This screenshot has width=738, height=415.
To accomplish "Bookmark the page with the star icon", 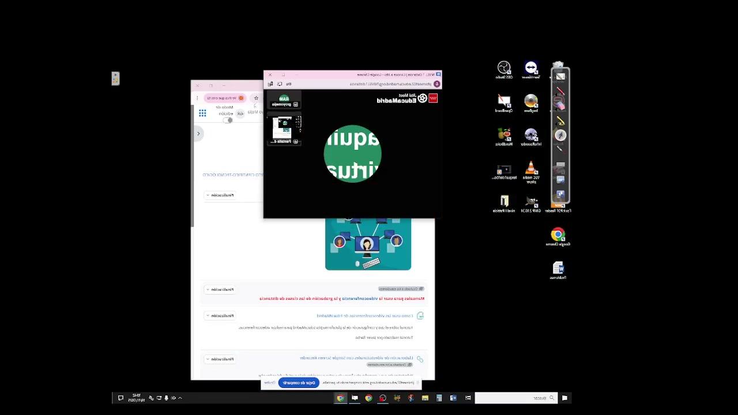I will (x=256, y=98).
